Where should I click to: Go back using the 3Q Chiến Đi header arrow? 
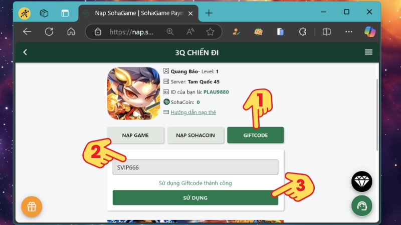[25, 52]
